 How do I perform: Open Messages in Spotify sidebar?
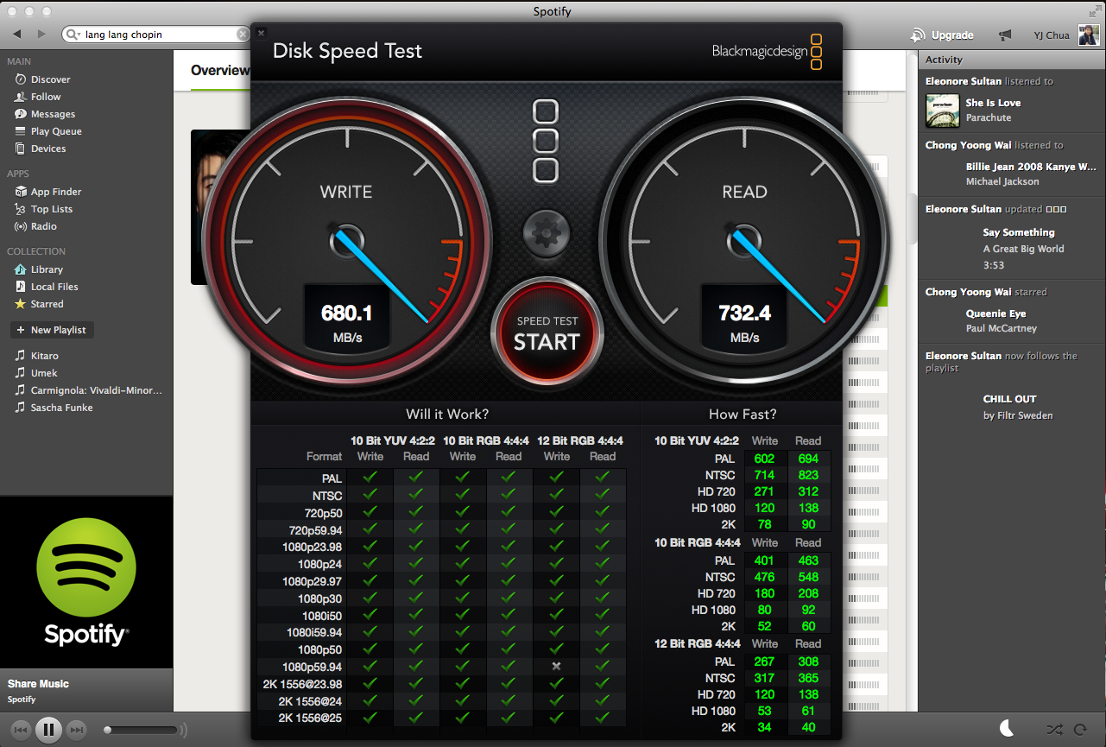tap(53, 114)
